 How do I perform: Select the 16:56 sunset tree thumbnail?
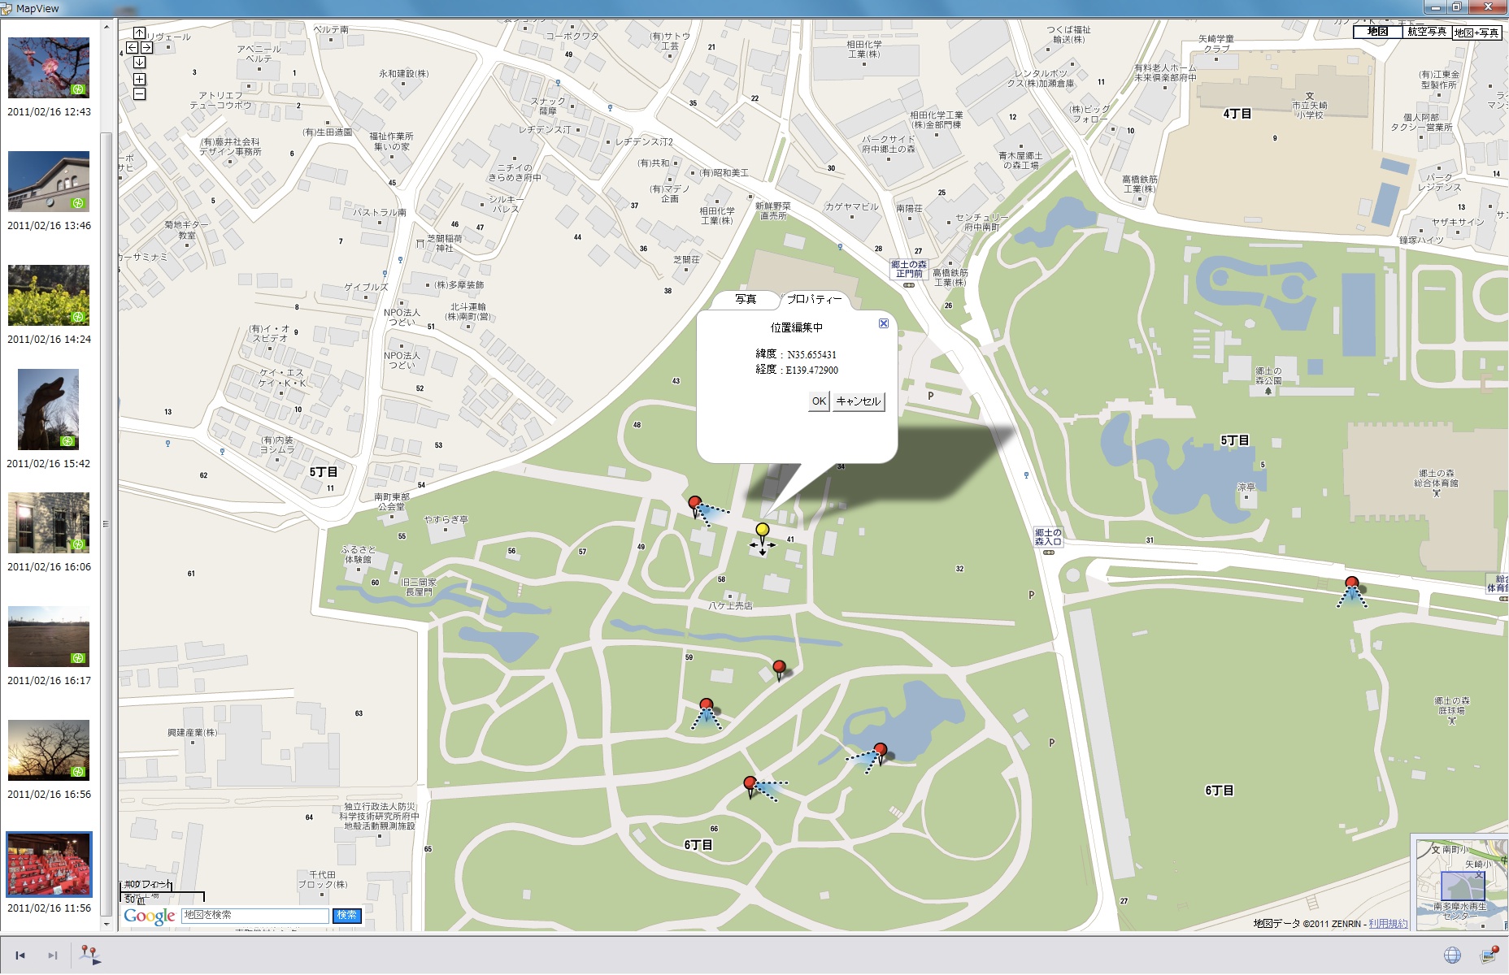(49, 750)
